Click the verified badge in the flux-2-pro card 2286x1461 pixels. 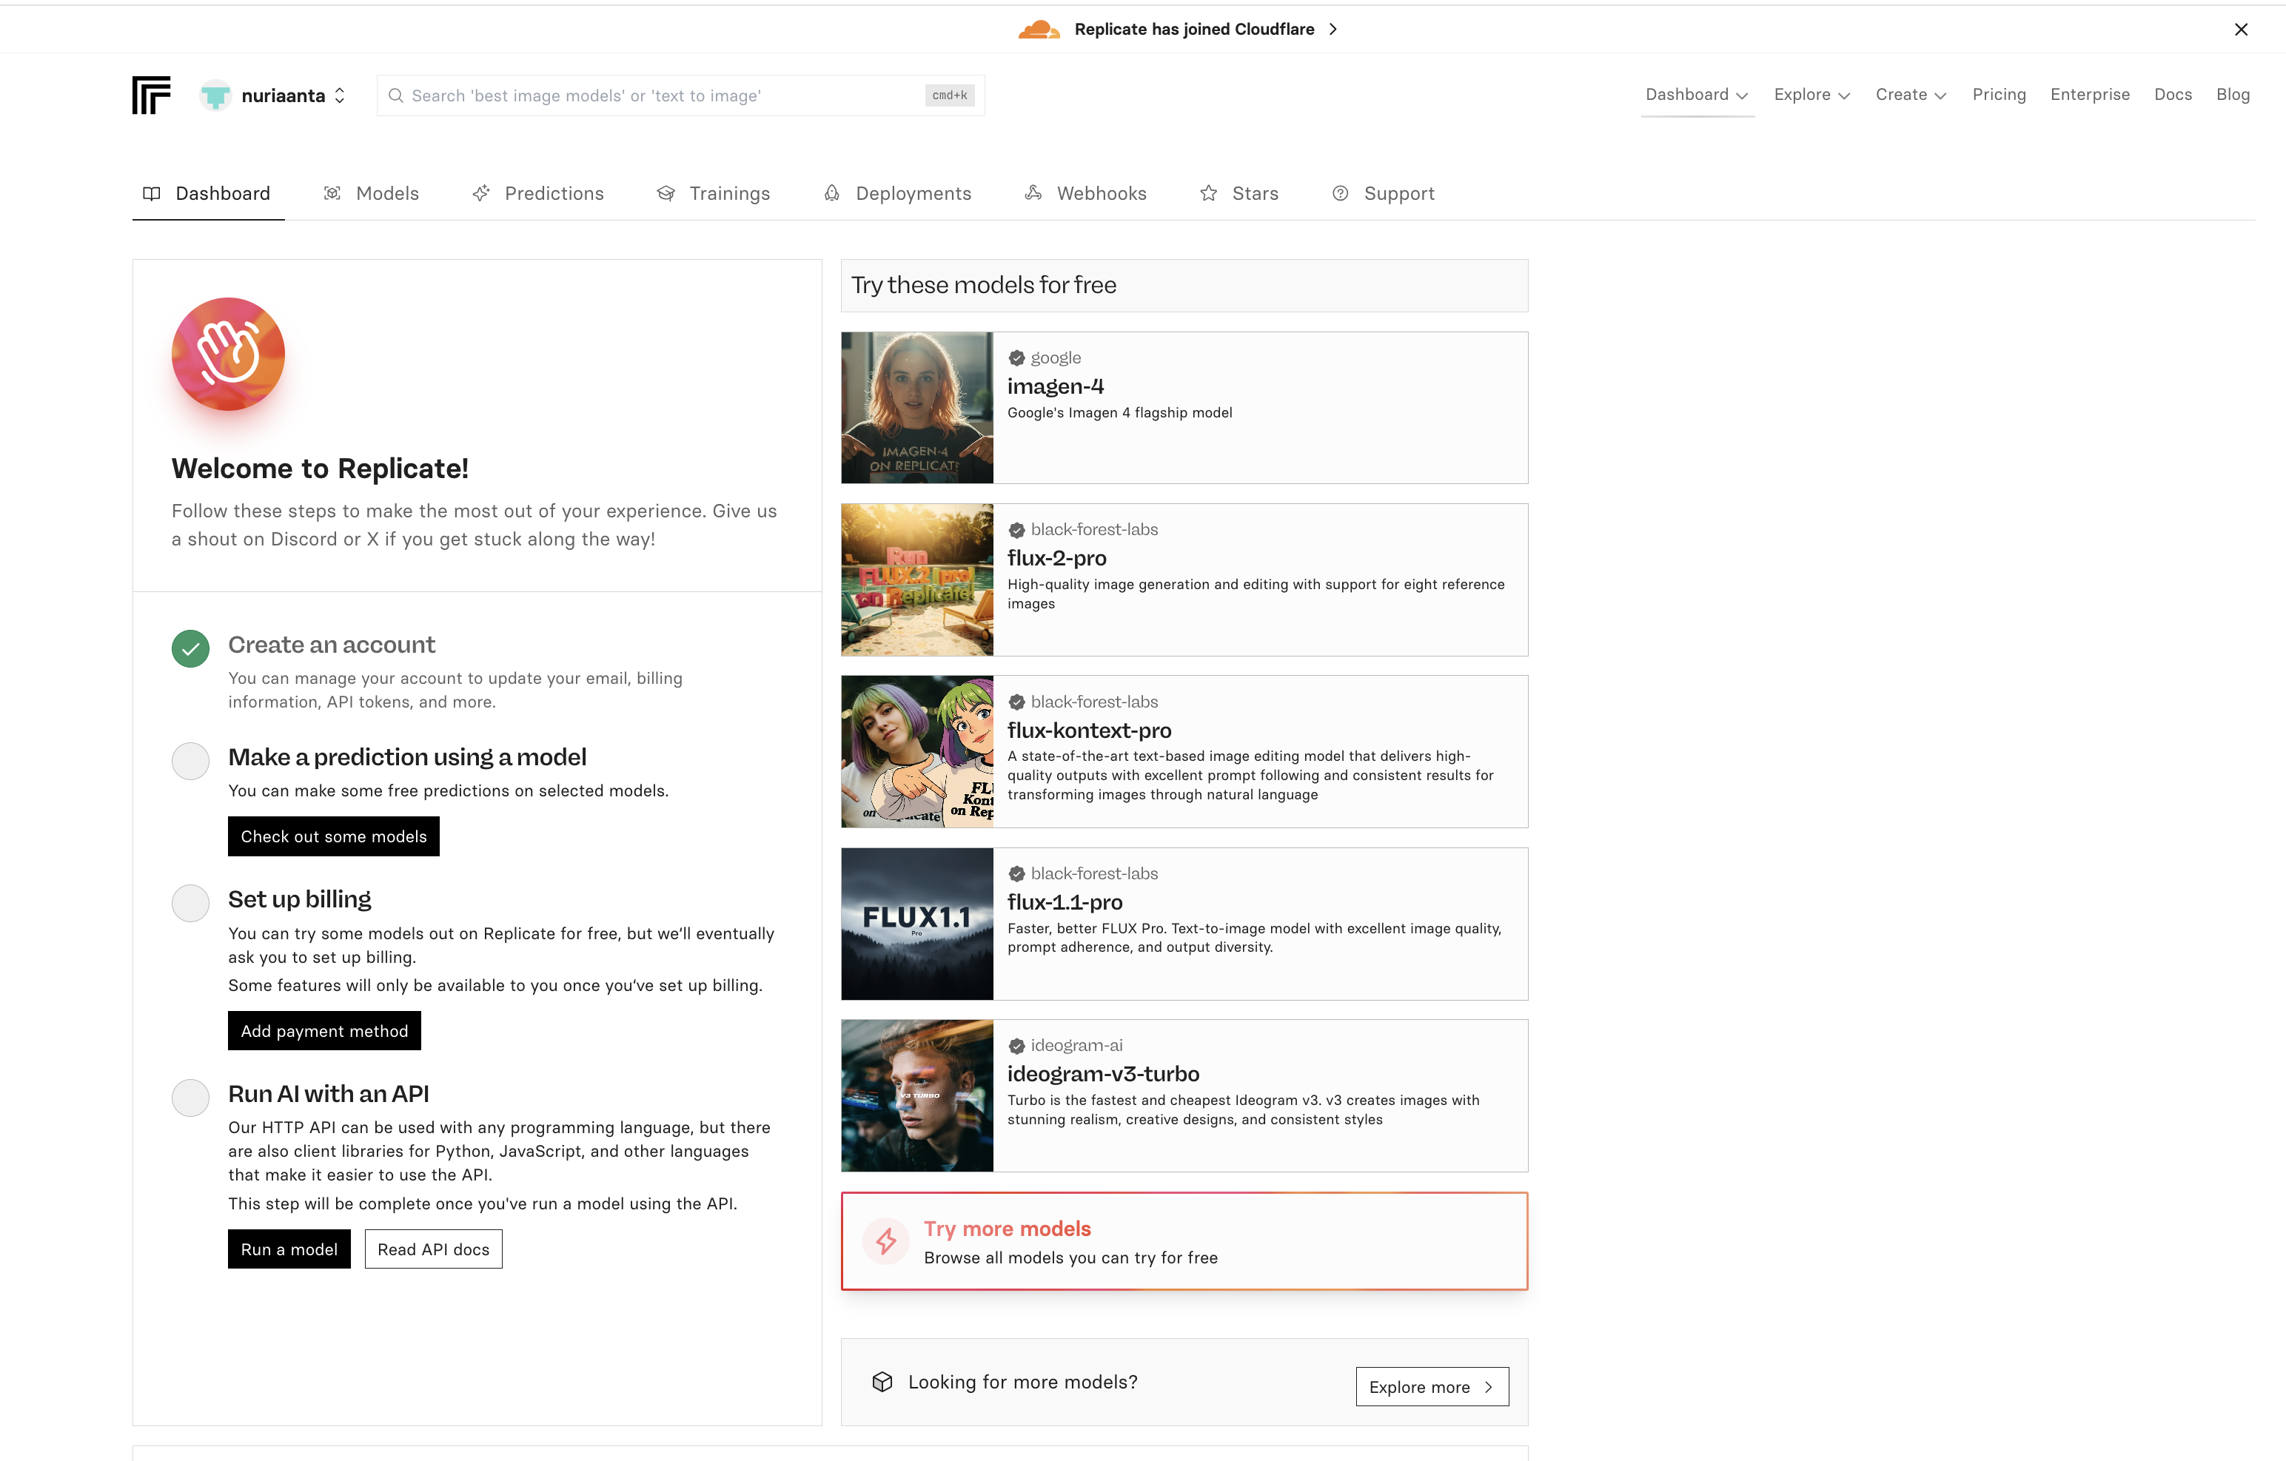click(1016, 530)
